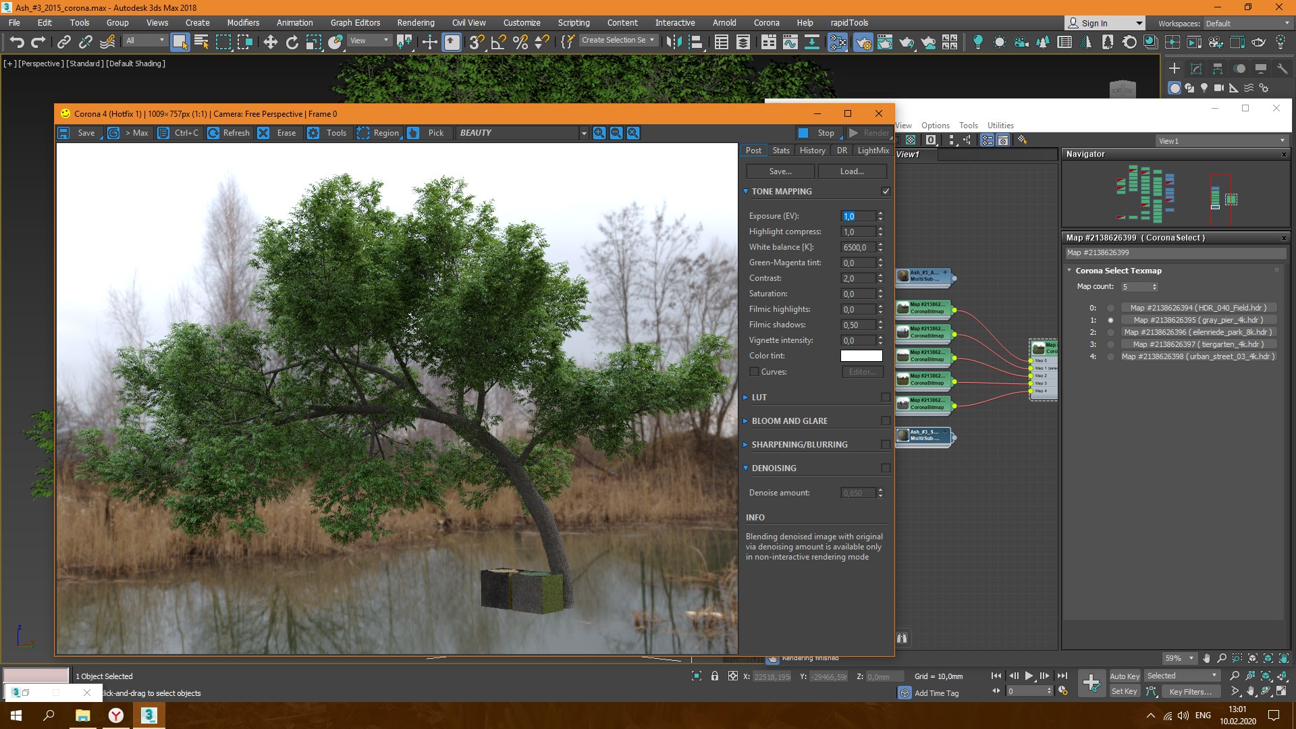This screenshot has height=729, width=1296.
Task: Expand the Bloom and Glare section
Action: pos(746,421)
